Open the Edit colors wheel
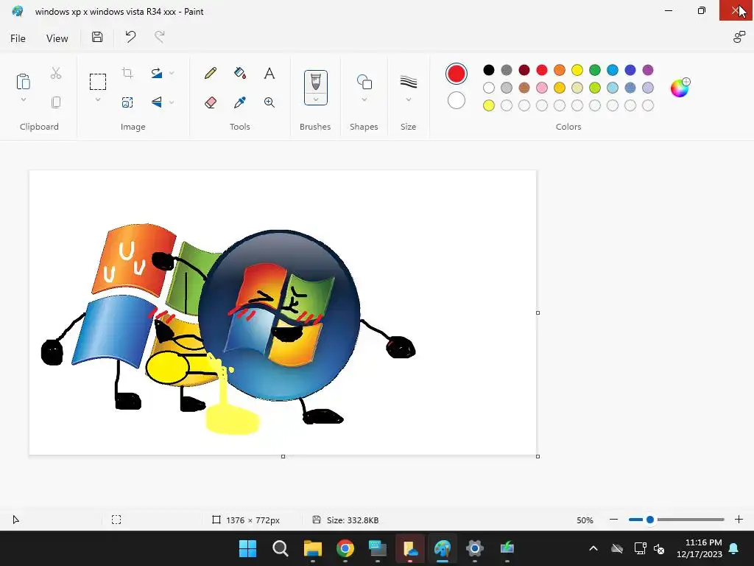This screenshot has width=754, height=566. point(680,88)
